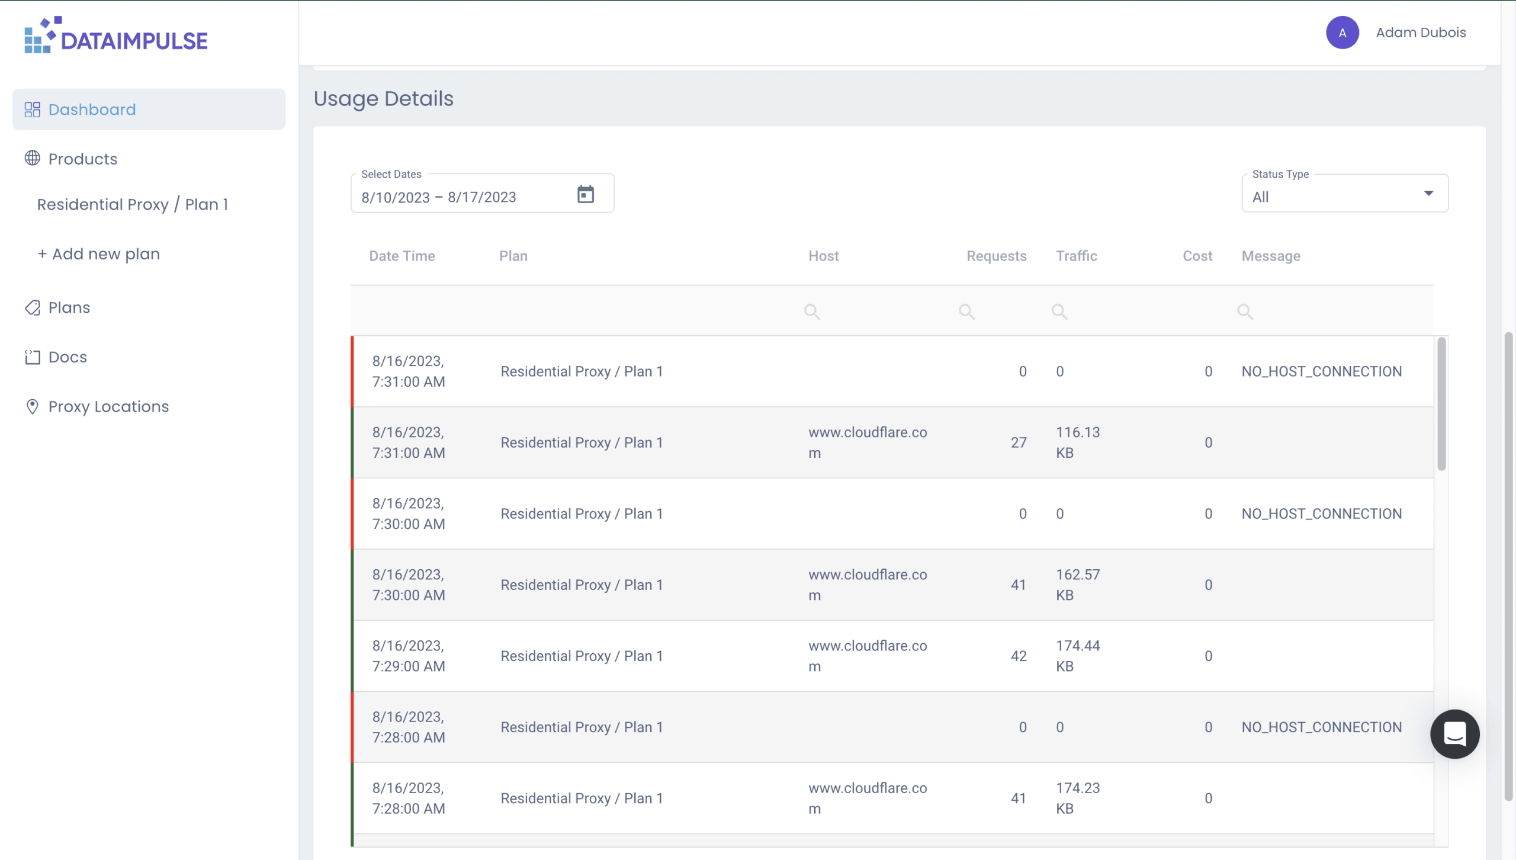Click Add new plan in sidebar
The width and height of the screenshot is (1516, 860).
[x=99, y=254]
